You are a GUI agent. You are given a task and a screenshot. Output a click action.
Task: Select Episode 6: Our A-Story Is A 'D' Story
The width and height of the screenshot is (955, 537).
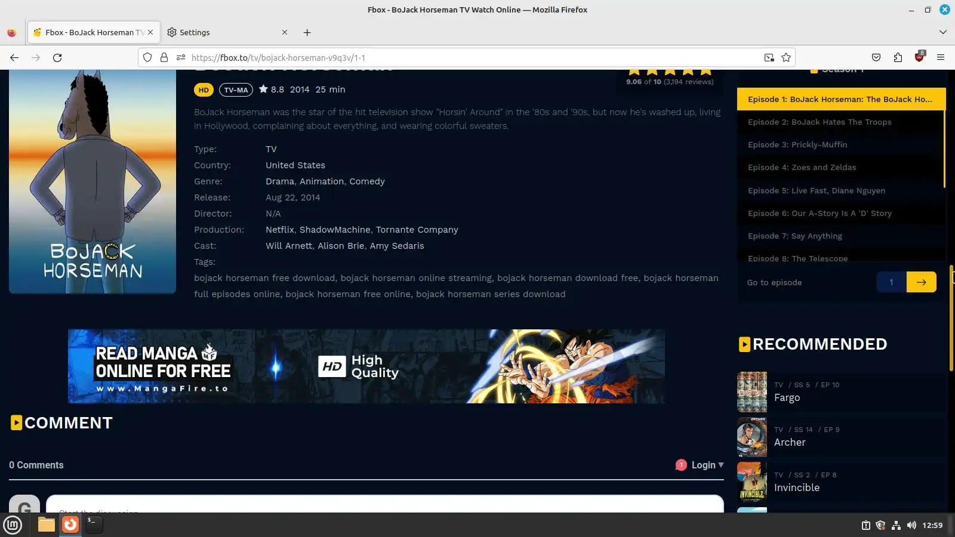(x=841, y=213)
